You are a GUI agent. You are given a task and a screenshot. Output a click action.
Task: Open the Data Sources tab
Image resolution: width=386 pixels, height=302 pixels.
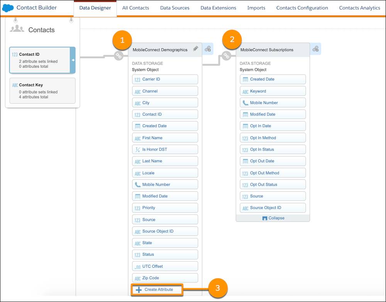click(x=175, y=8)
